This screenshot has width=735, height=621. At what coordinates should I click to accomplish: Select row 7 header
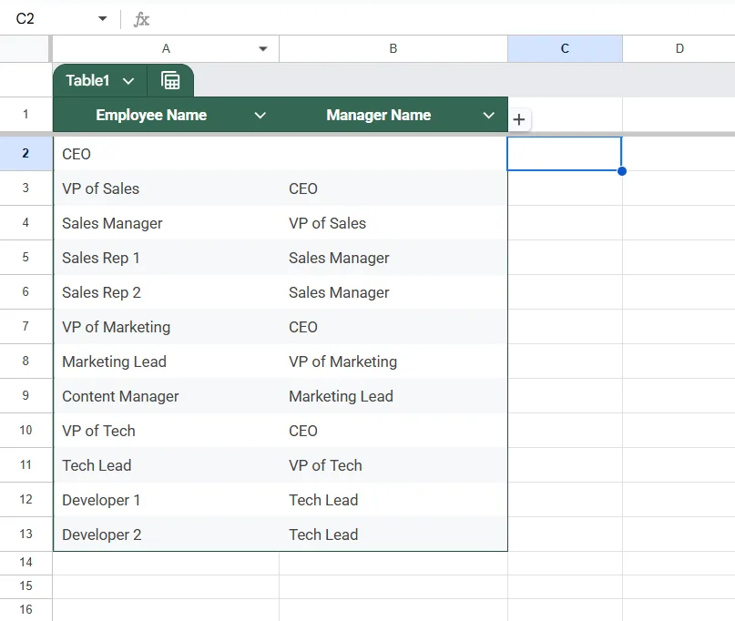(26, 326)
